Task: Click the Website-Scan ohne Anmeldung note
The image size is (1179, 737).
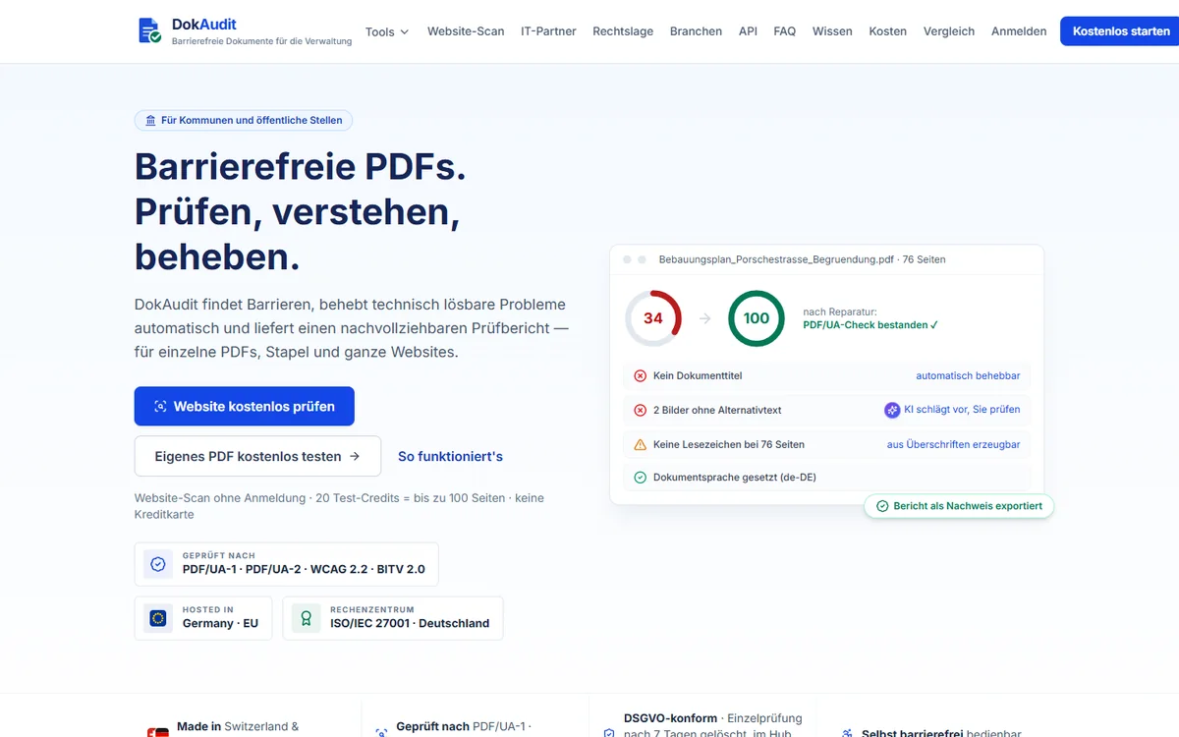Action: [339, 506]
